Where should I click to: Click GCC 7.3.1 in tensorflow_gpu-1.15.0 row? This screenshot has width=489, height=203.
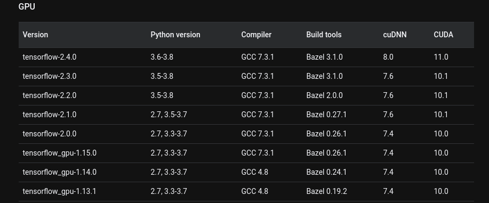[258, 153]
